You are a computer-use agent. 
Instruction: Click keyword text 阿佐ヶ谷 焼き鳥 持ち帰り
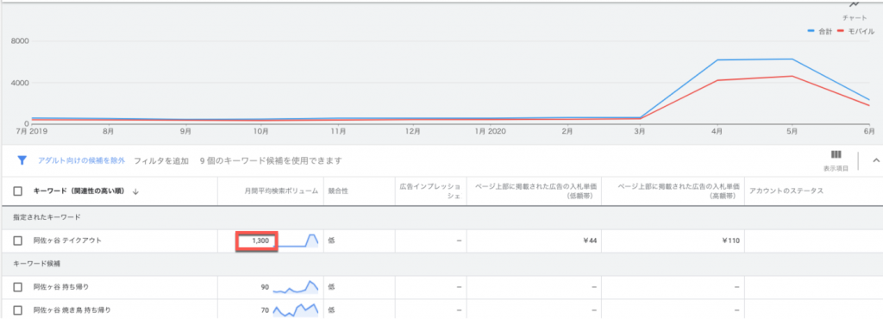72,310
